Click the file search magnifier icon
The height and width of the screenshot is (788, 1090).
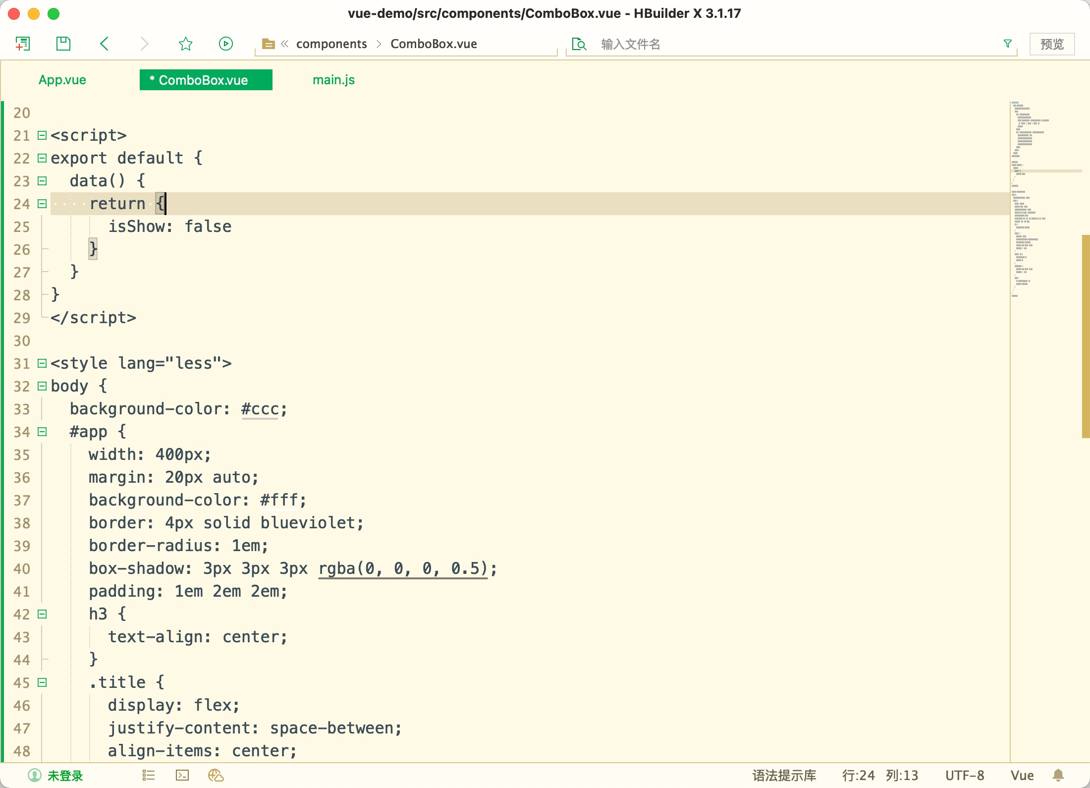click(x=579, y=44)
